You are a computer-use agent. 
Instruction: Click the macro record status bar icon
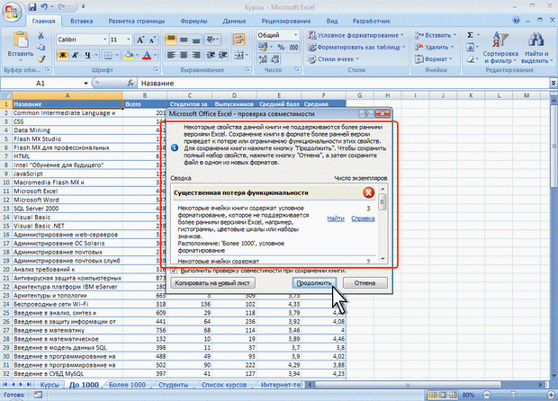[x=38, y=395]
